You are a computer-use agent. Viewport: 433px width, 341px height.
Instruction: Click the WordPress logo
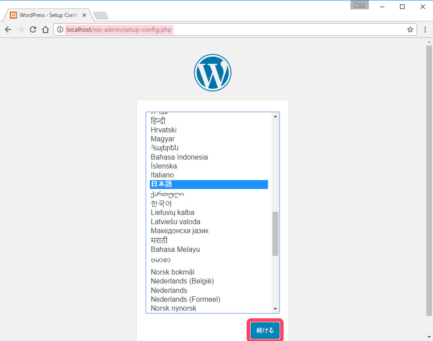click(x=213, y=73)
